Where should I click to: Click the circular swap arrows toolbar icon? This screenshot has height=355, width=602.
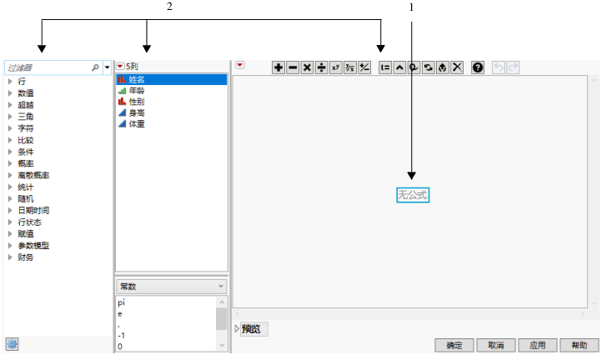tap(428, 67)
